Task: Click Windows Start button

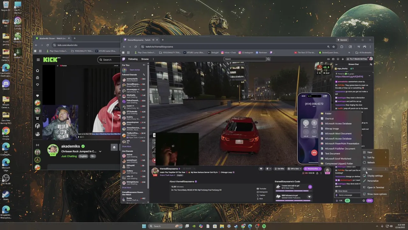Action: pyautogui.click(x=144, y=226)
